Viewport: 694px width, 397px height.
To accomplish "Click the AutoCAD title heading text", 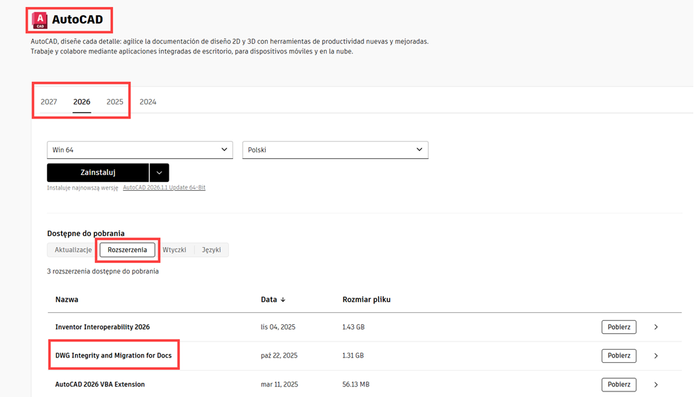I will point(78,19).
